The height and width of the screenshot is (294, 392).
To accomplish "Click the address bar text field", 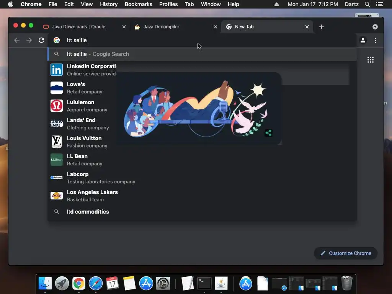I will pyautogui.click(x=203, y=40).
